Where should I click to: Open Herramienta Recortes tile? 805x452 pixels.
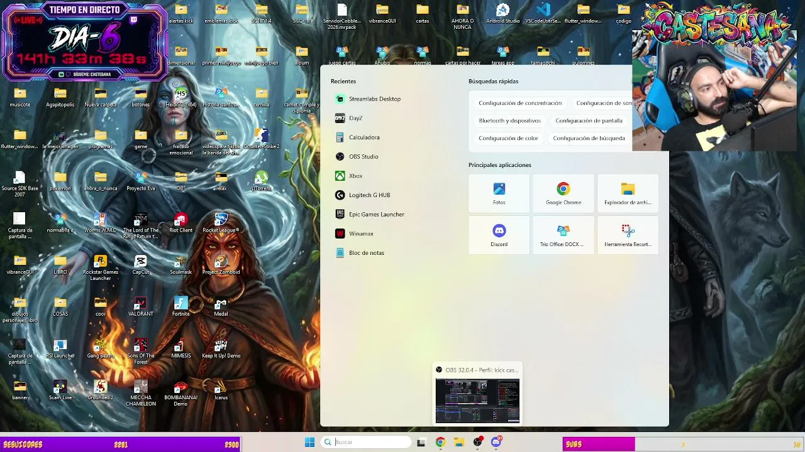pos(628,235)
